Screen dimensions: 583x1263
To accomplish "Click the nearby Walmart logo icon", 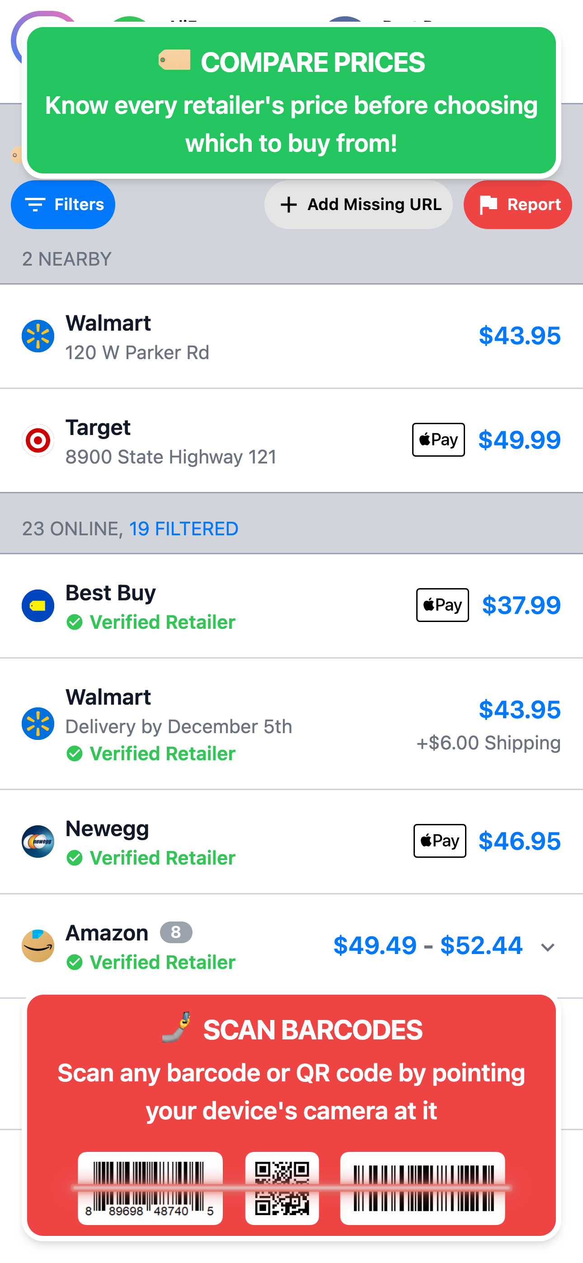I will pyautogui.click(x=38, y=337).
